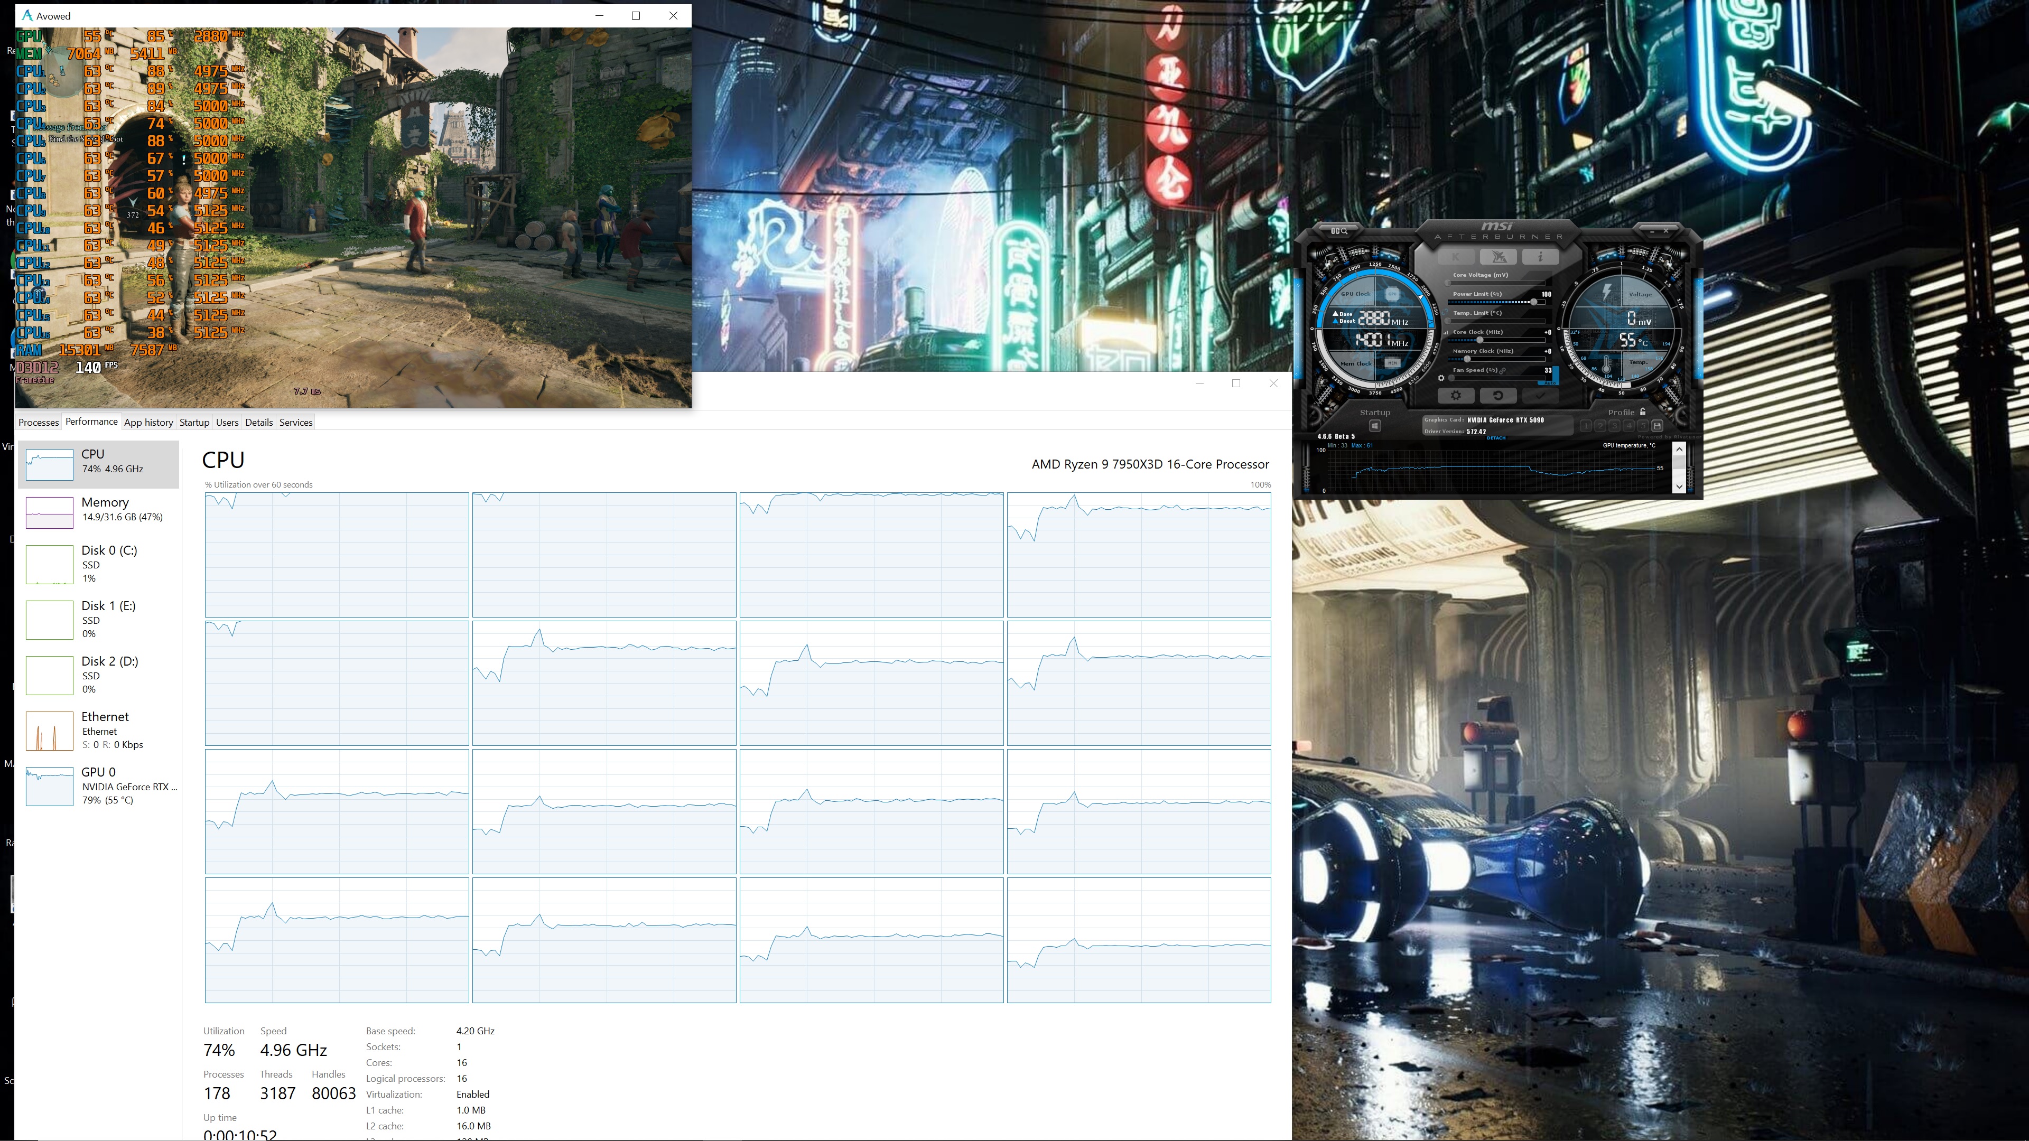The height and width of the screenshot is (1141, 2029).
Task: Click the fan speed settings gear
Action: coord(1441,378)
